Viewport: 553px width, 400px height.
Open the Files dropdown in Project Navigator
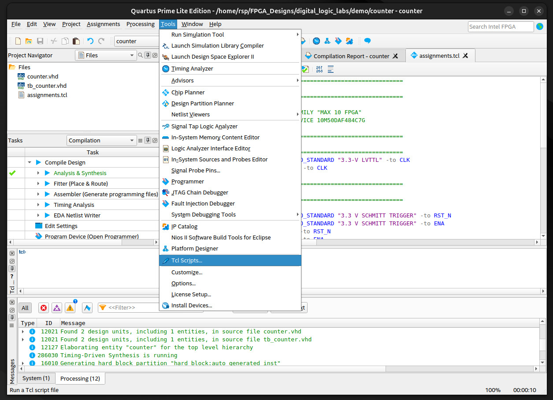(106, 55)
